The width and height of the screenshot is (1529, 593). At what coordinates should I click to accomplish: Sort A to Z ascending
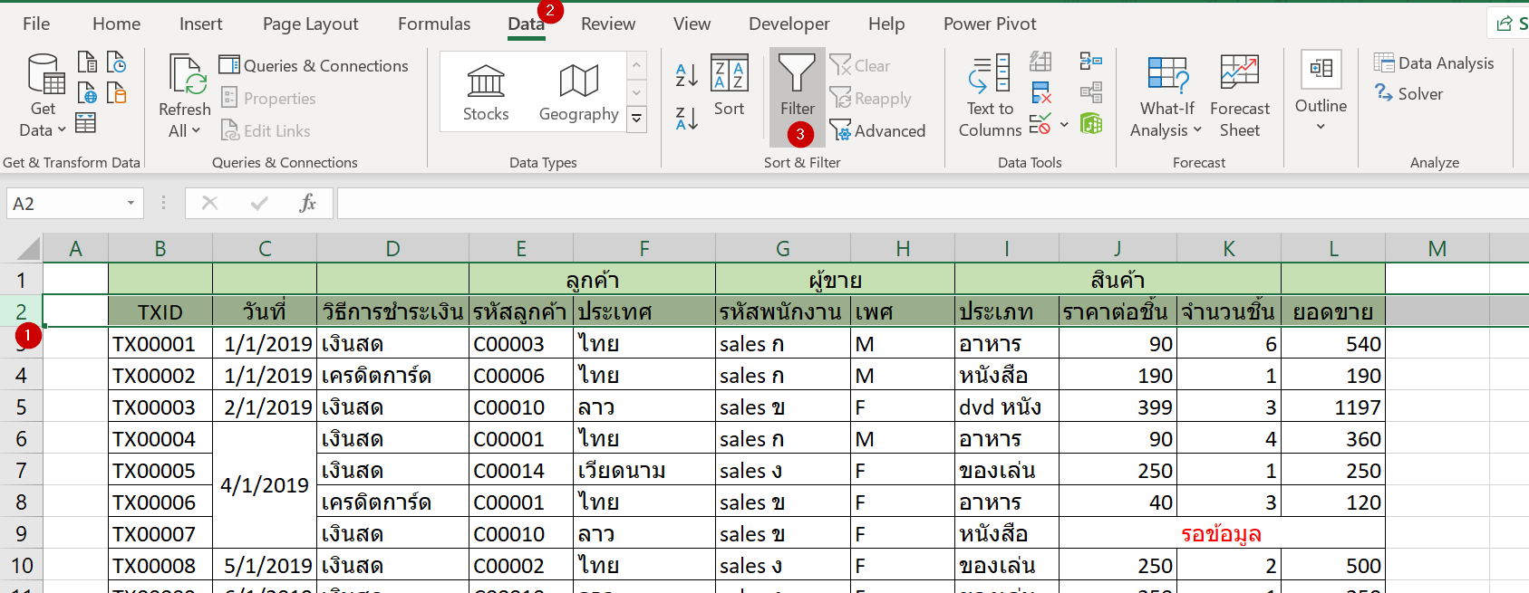tap(687, 74)
